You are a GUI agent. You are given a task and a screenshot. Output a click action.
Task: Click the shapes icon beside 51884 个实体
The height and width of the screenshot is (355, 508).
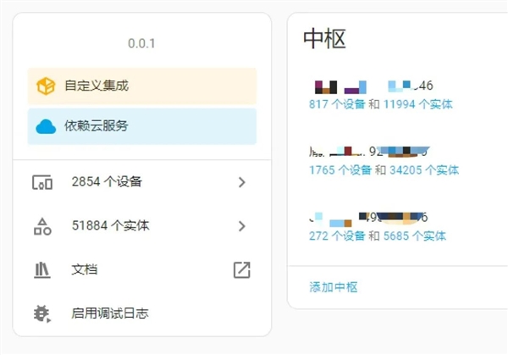coord(42,226)
